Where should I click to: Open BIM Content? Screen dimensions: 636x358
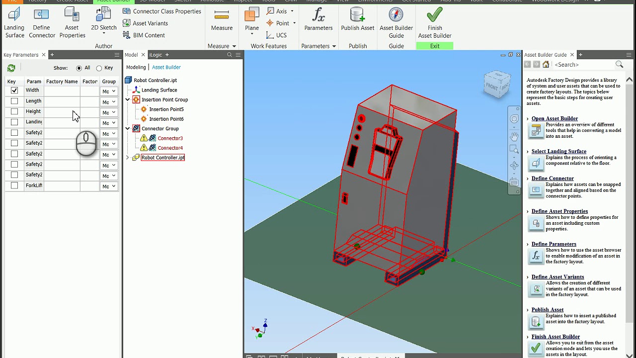tap(144, 35)
